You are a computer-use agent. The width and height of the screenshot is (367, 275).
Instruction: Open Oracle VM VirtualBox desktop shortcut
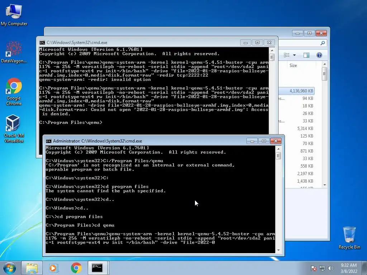(x=14, y=129)
